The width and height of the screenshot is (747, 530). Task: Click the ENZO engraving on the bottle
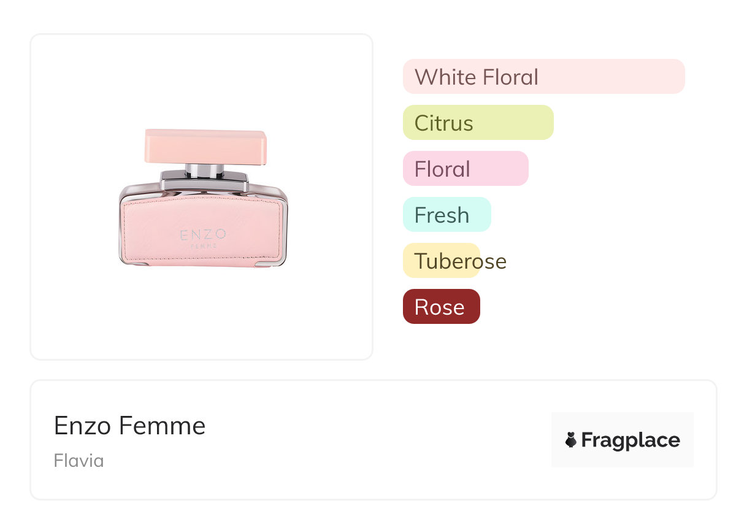(203, 234)
